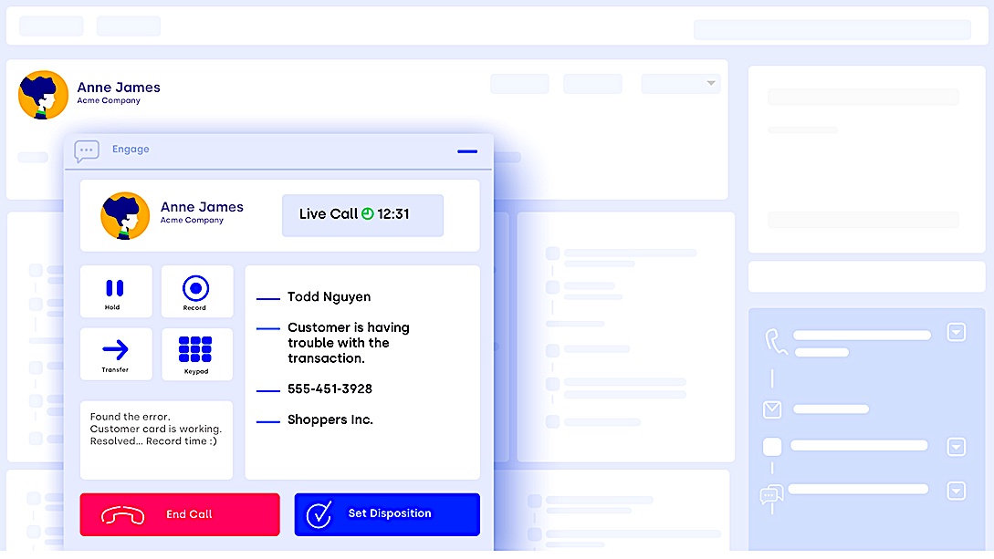Transfer the call using the arrow icon

pyautogui.click(x=115, y=354)
